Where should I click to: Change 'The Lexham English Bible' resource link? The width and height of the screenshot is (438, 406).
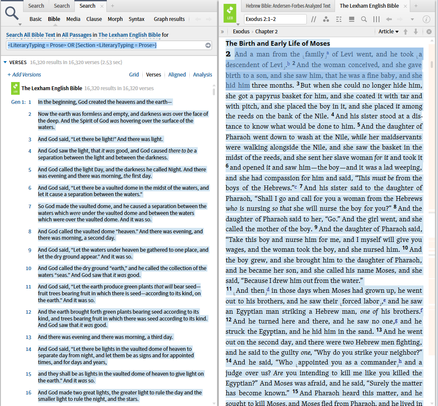129,35
